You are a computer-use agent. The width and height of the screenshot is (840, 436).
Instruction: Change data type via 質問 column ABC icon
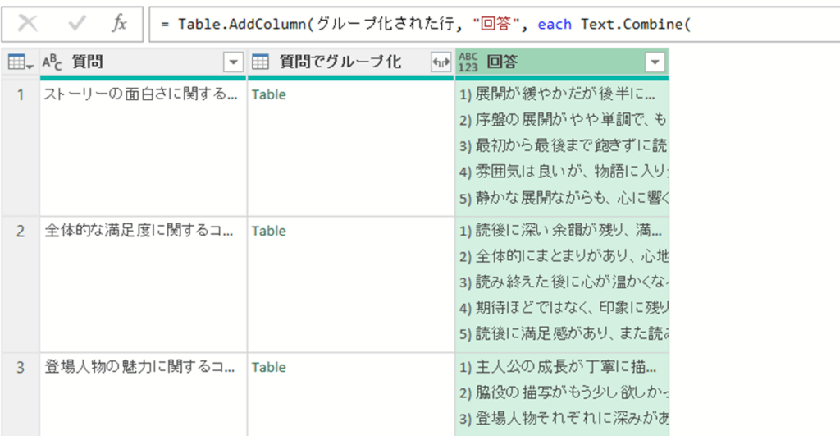pyautogui.click(x=52, y=62)
